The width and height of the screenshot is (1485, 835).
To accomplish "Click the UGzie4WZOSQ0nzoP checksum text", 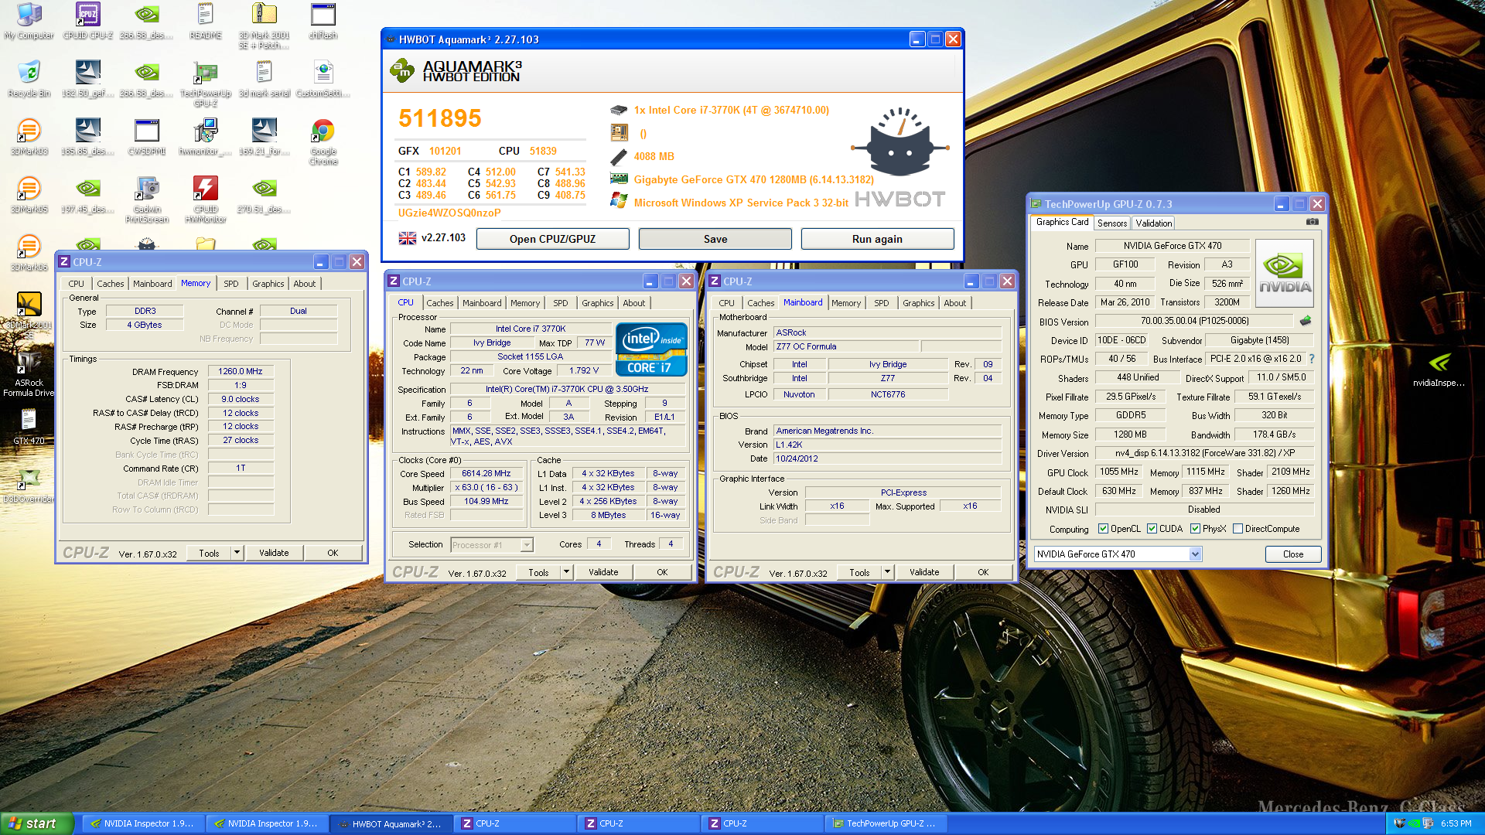I will coord(449,213).
